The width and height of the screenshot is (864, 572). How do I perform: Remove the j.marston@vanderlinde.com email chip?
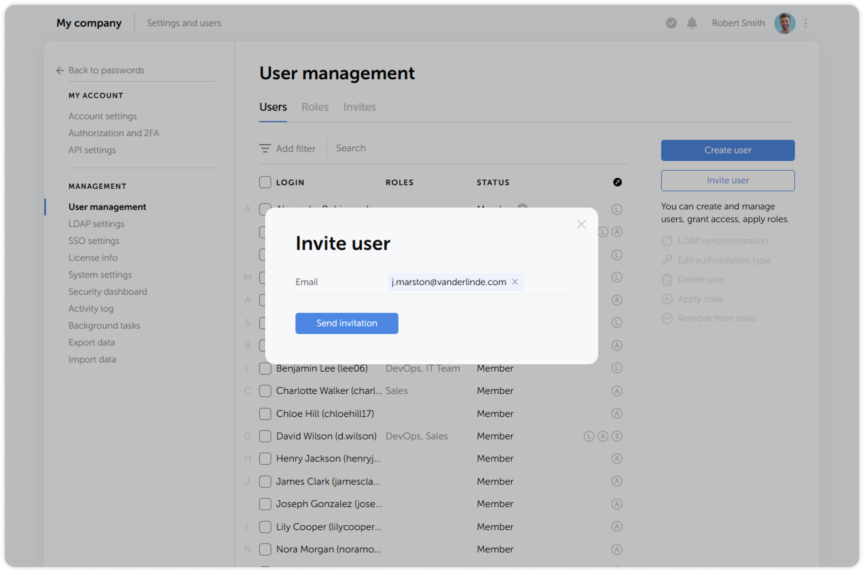click(515, 282)
